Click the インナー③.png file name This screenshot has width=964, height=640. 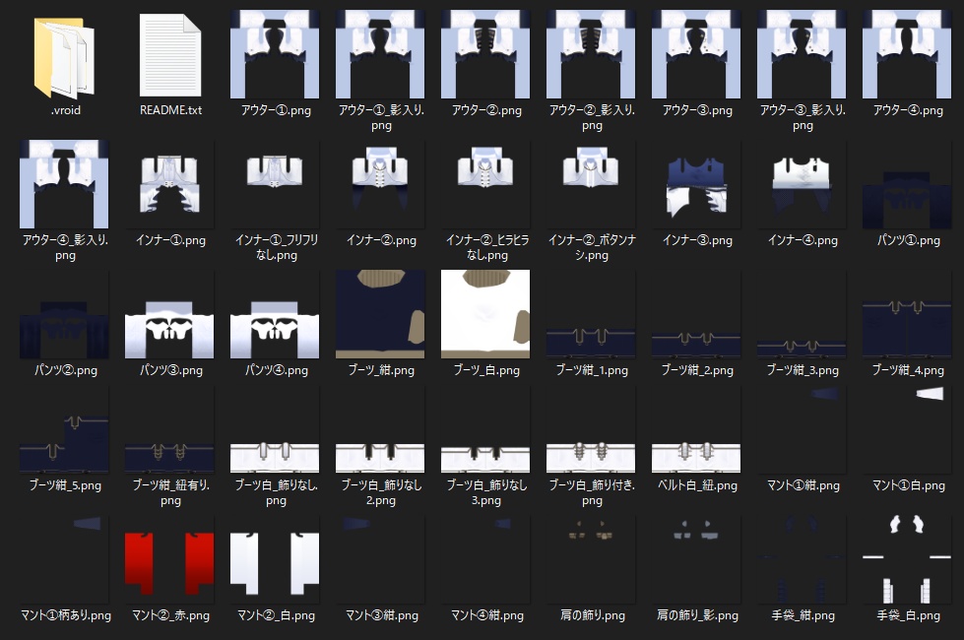coord(696,240)
